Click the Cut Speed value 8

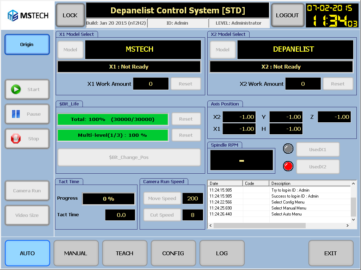tap(193, 215)
